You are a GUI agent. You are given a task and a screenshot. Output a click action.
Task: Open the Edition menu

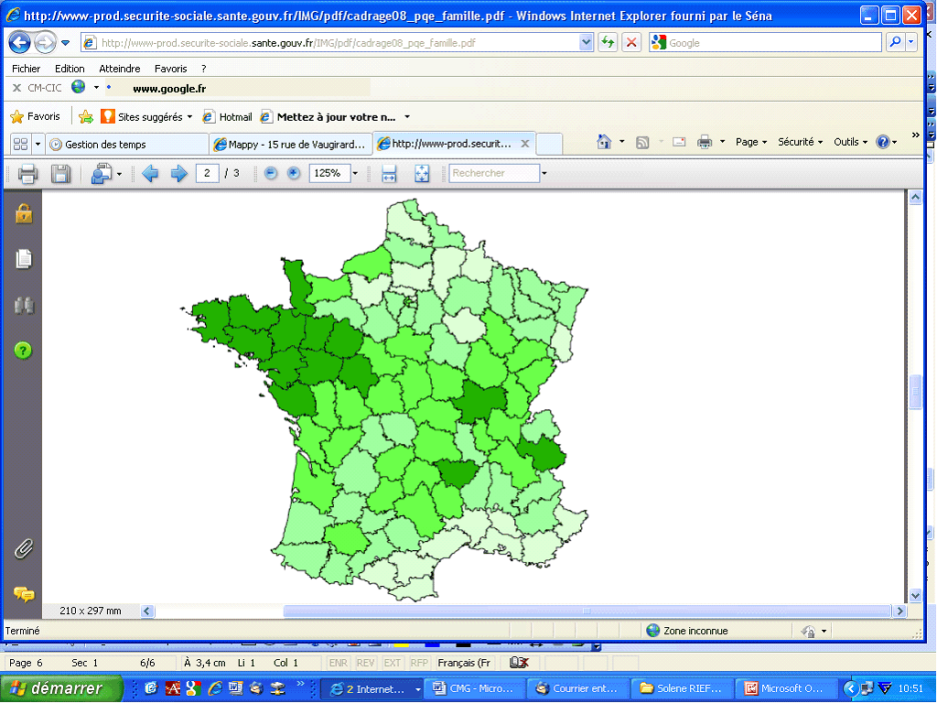[70, 69]
